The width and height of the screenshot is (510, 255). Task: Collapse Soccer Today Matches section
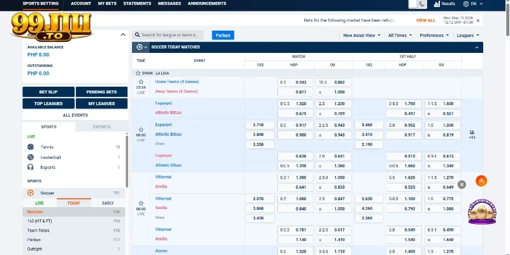click(477, 47)
